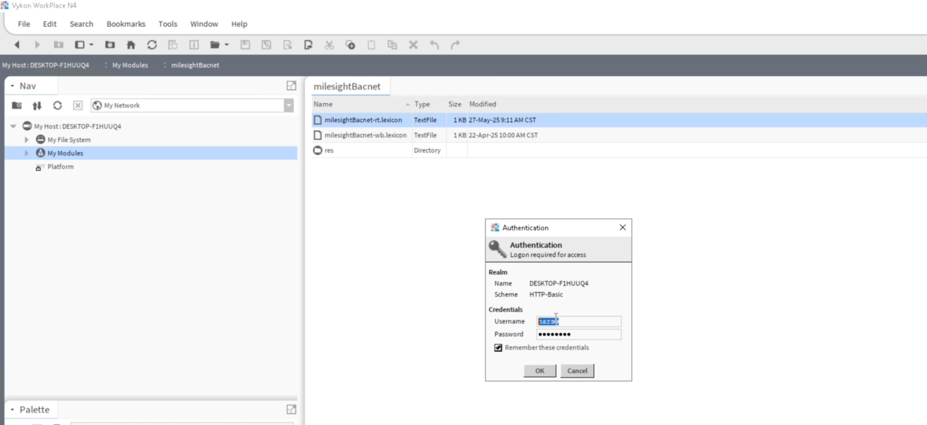
Task: Click milesightBacnet breadcrumb in path bar
Action: (x=195, y=65)
